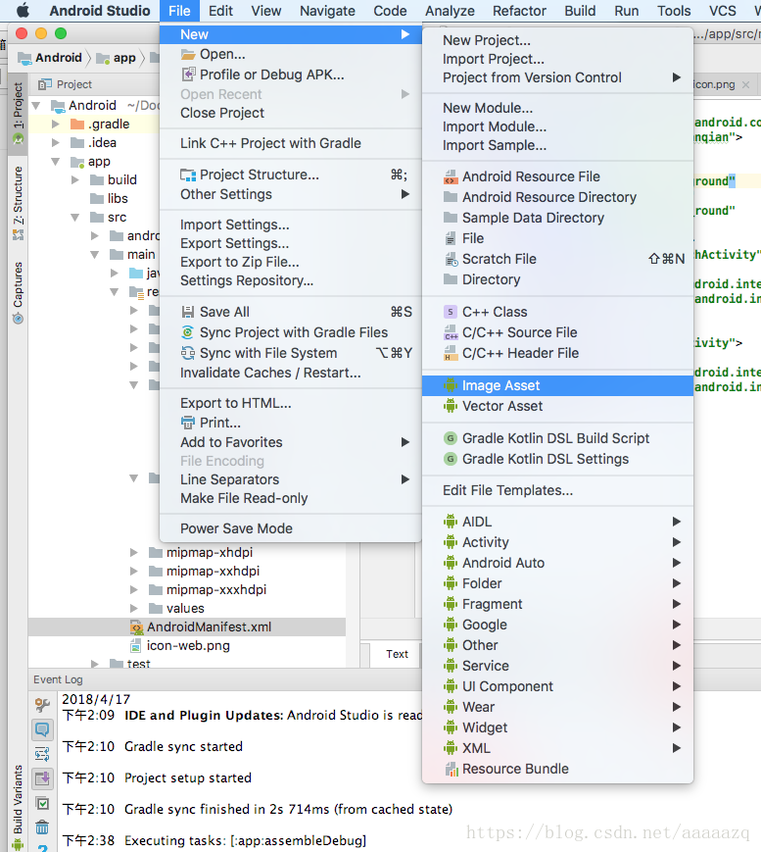Click Resource Bundle icon
This screenshot has width=761, height=852.
coord(451,769)
